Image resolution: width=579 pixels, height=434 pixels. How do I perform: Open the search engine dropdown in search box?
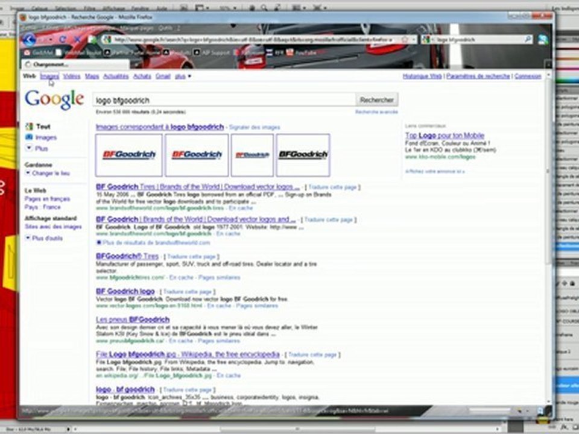point(429,40)
